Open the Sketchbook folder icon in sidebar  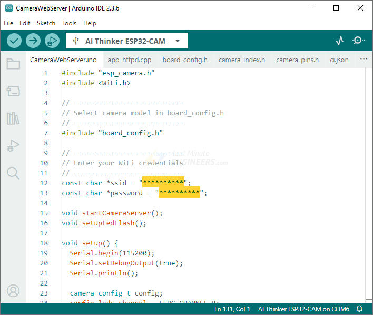(13, 64)
